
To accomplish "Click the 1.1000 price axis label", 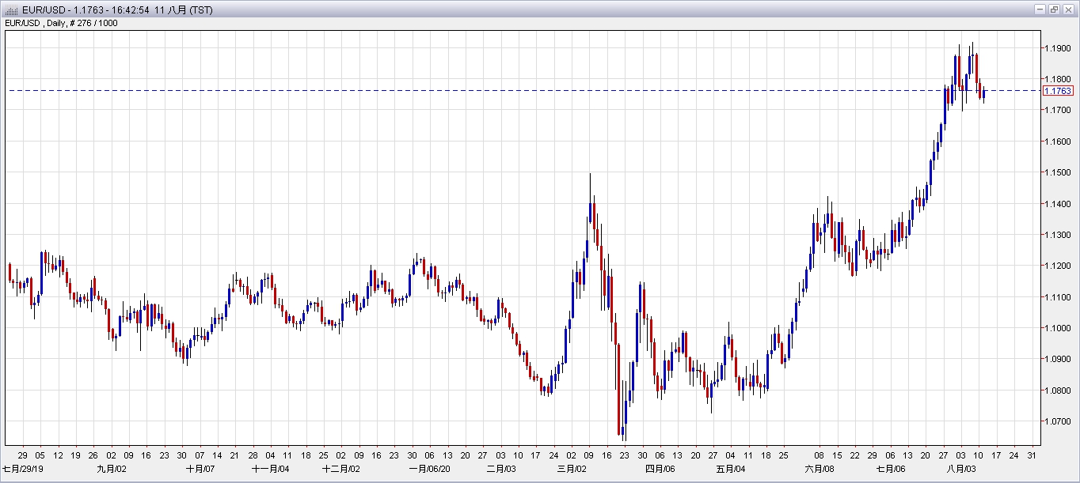I will click(1058, 328).
